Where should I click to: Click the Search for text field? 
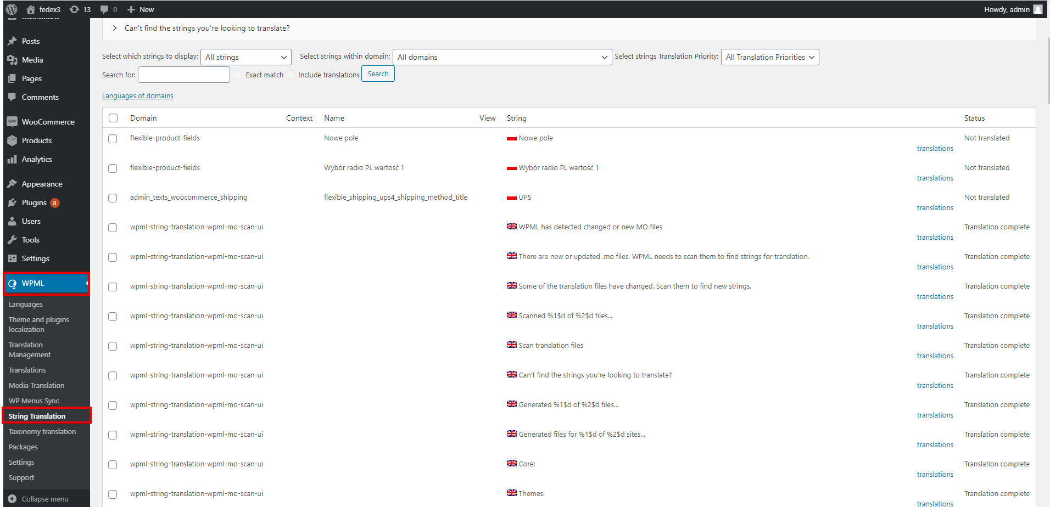pos(184,75)
